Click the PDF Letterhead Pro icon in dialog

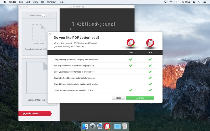150,43
